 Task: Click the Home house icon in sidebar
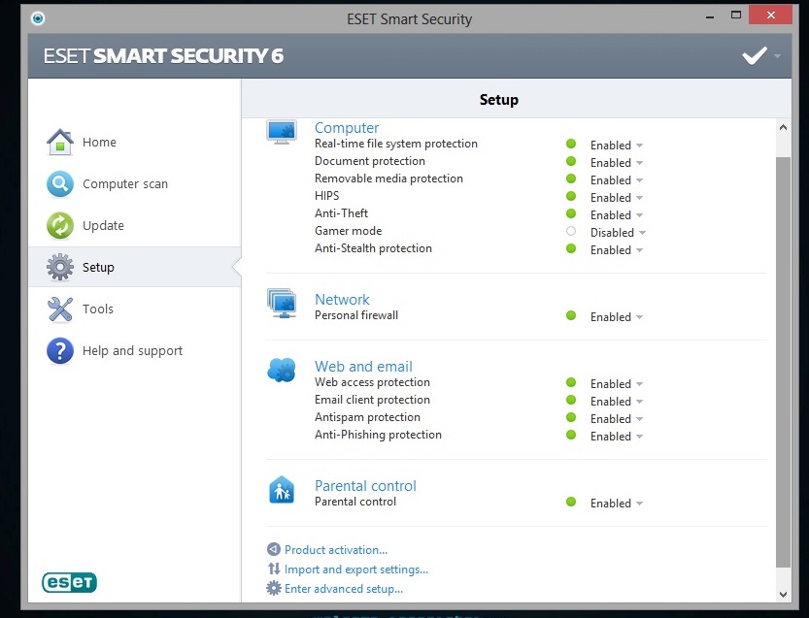[x=60, y=142]
